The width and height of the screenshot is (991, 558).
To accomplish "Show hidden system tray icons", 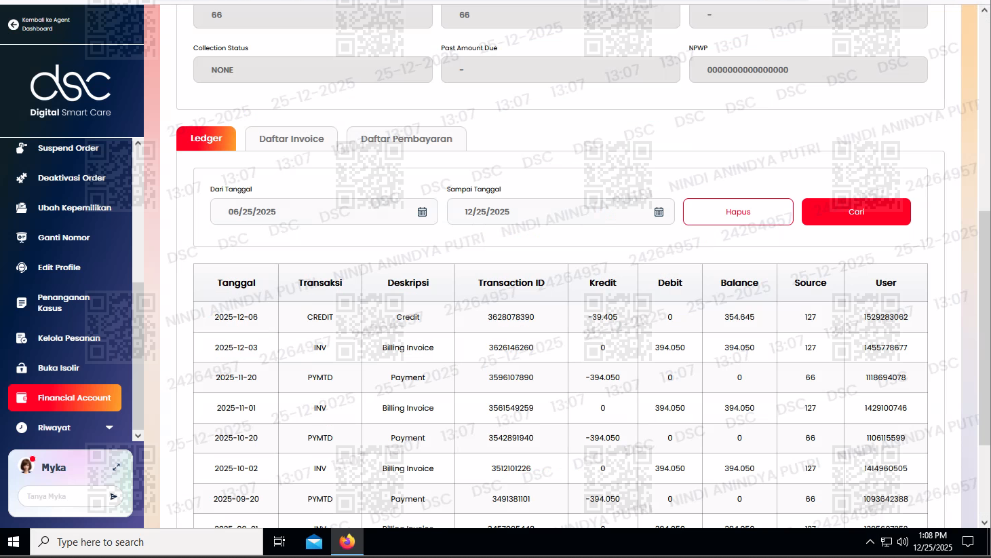I will (870, 542).
